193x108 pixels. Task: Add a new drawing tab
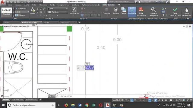80,22
